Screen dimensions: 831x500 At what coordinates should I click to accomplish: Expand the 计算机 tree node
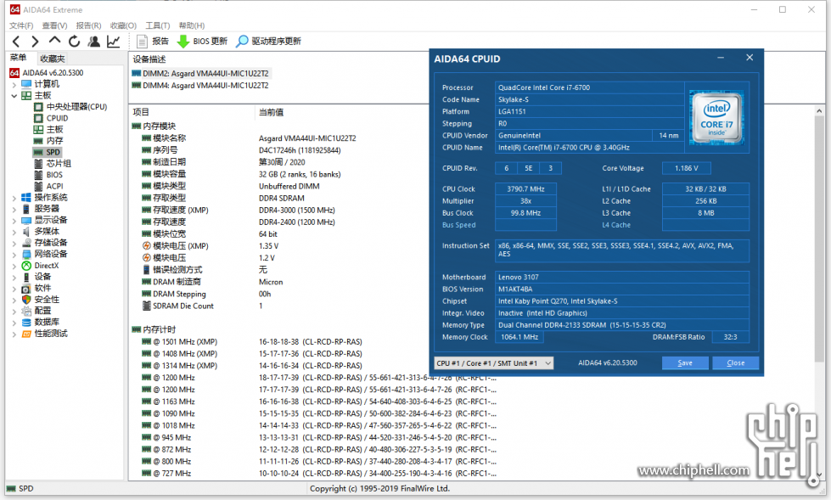point(14,84)
